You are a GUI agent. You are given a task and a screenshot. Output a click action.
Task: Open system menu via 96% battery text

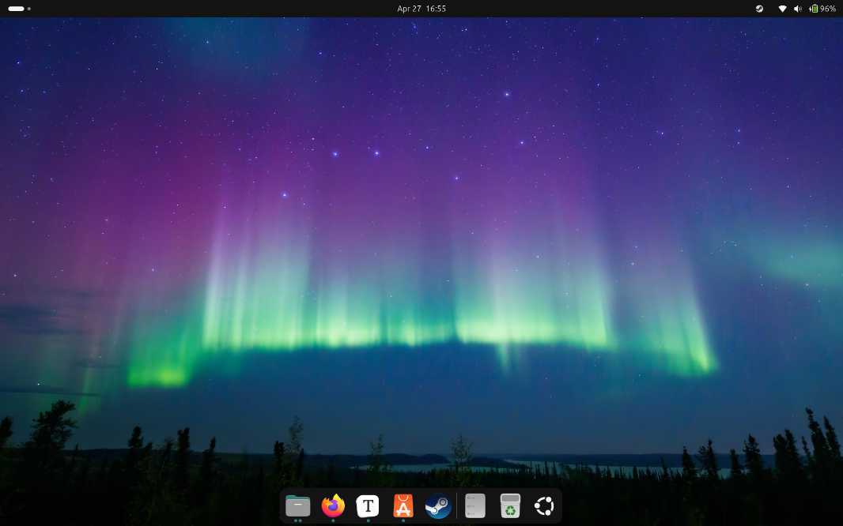pyautogui.click(x=828, y=9)
